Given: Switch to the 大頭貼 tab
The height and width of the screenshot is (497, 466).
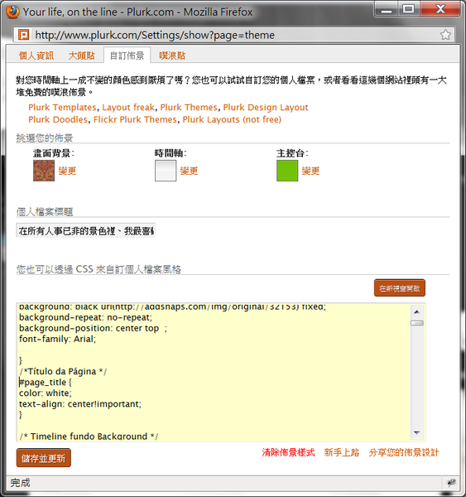Looking at the screenshot, I should (82, 55).
